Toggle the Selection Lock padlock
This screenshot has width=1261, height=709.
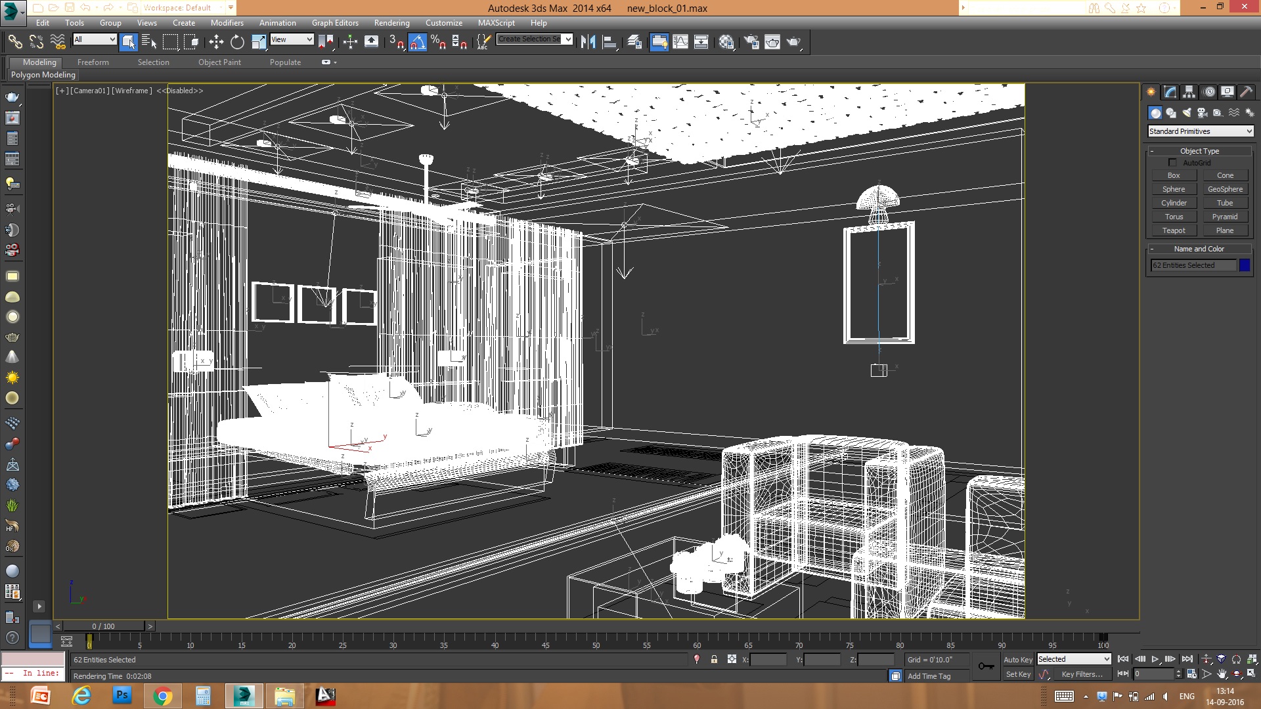tap(714, 659)
